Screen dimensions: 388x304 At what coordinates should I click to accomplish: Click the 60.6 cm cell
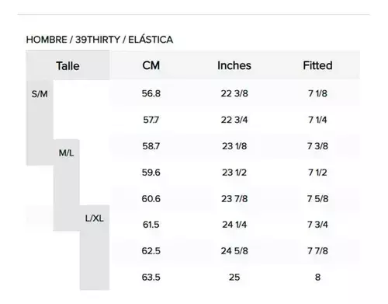coord(151,199)
